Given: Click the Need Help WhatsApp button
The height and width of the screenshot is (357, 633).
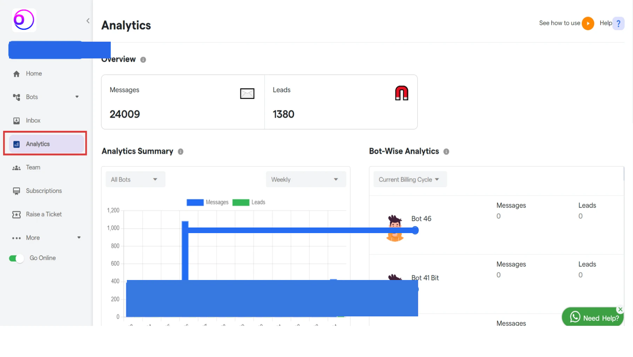Looking at the screenshot, I should [x=593, y=317].
